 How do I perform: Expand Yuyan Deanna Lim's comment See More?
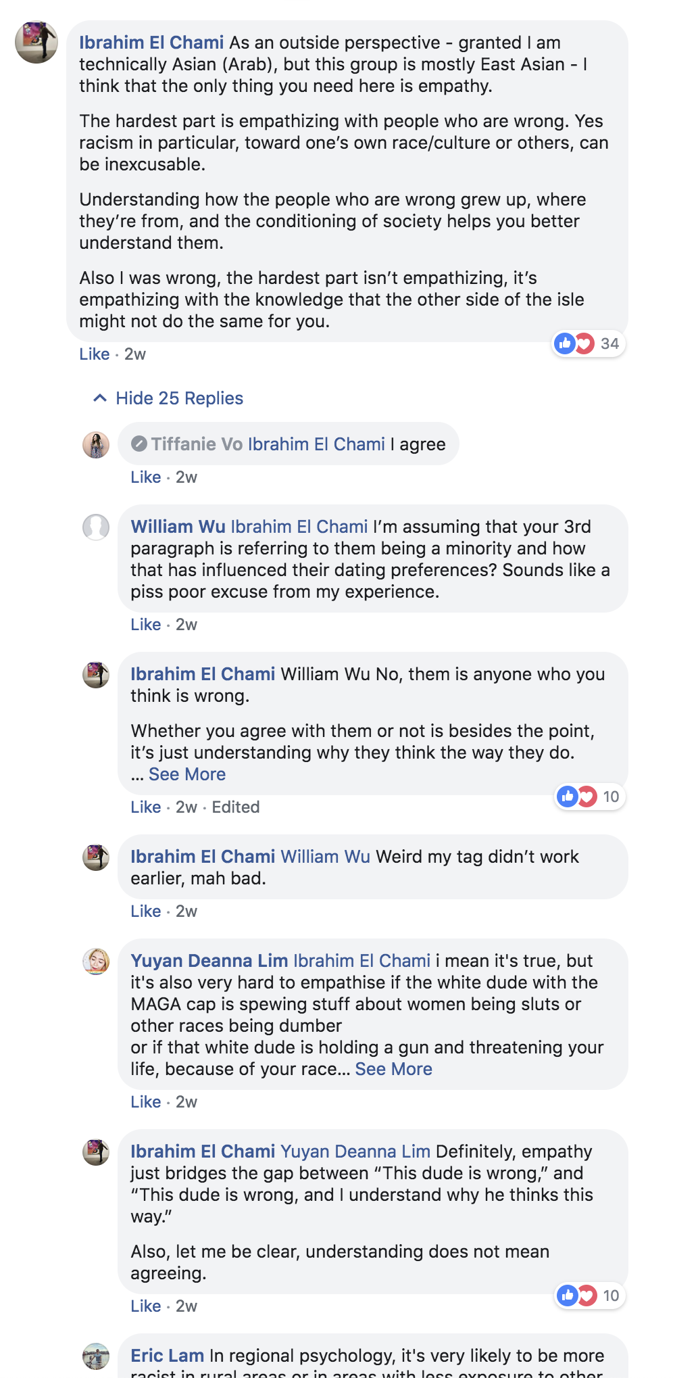point(394,1069)
